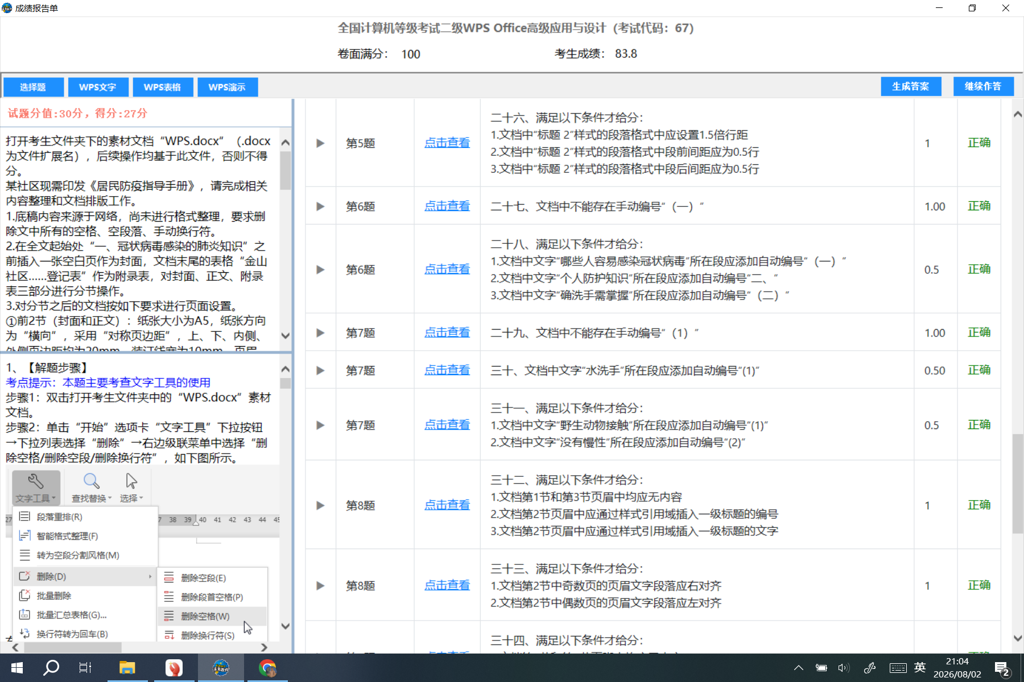Expand the 第6题 row for item 二十八

tap(320, 269)
